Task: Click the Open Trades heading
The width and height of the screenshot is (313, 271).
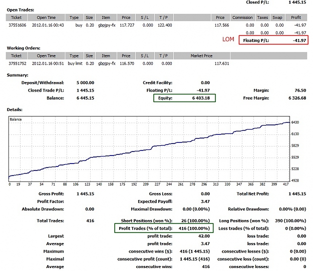Action: [21, 10]
